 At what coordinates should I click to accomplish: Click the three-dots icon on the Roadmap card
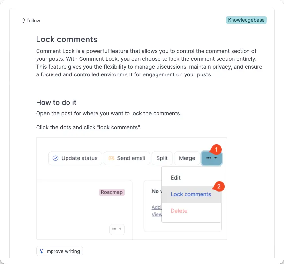(x=115, y=229)
